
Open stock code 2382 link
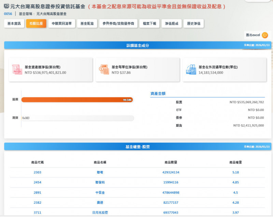(x=38, y=203)
